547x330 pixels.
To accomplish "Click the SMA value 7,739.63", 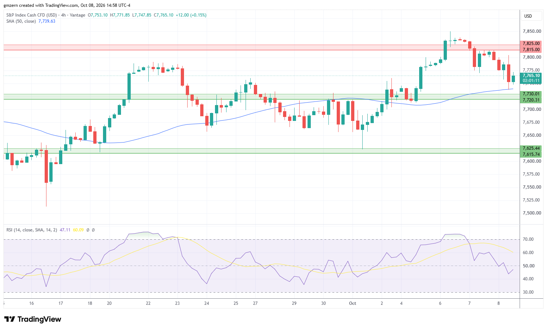I will tap(47, 21).
